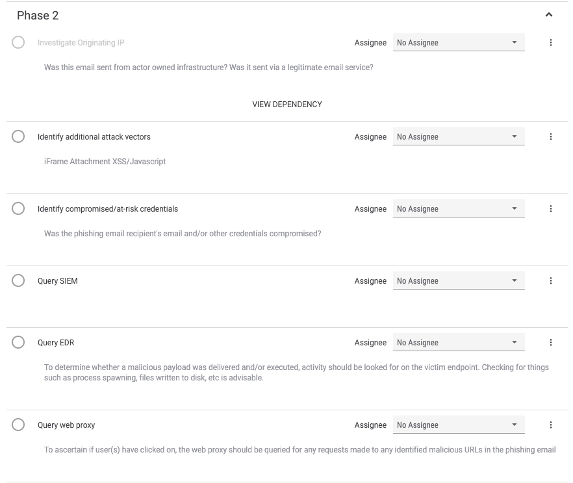The image size is (573, 483).
Task: Open three-dot menu for Query web proxy
Action: [551, 425]
